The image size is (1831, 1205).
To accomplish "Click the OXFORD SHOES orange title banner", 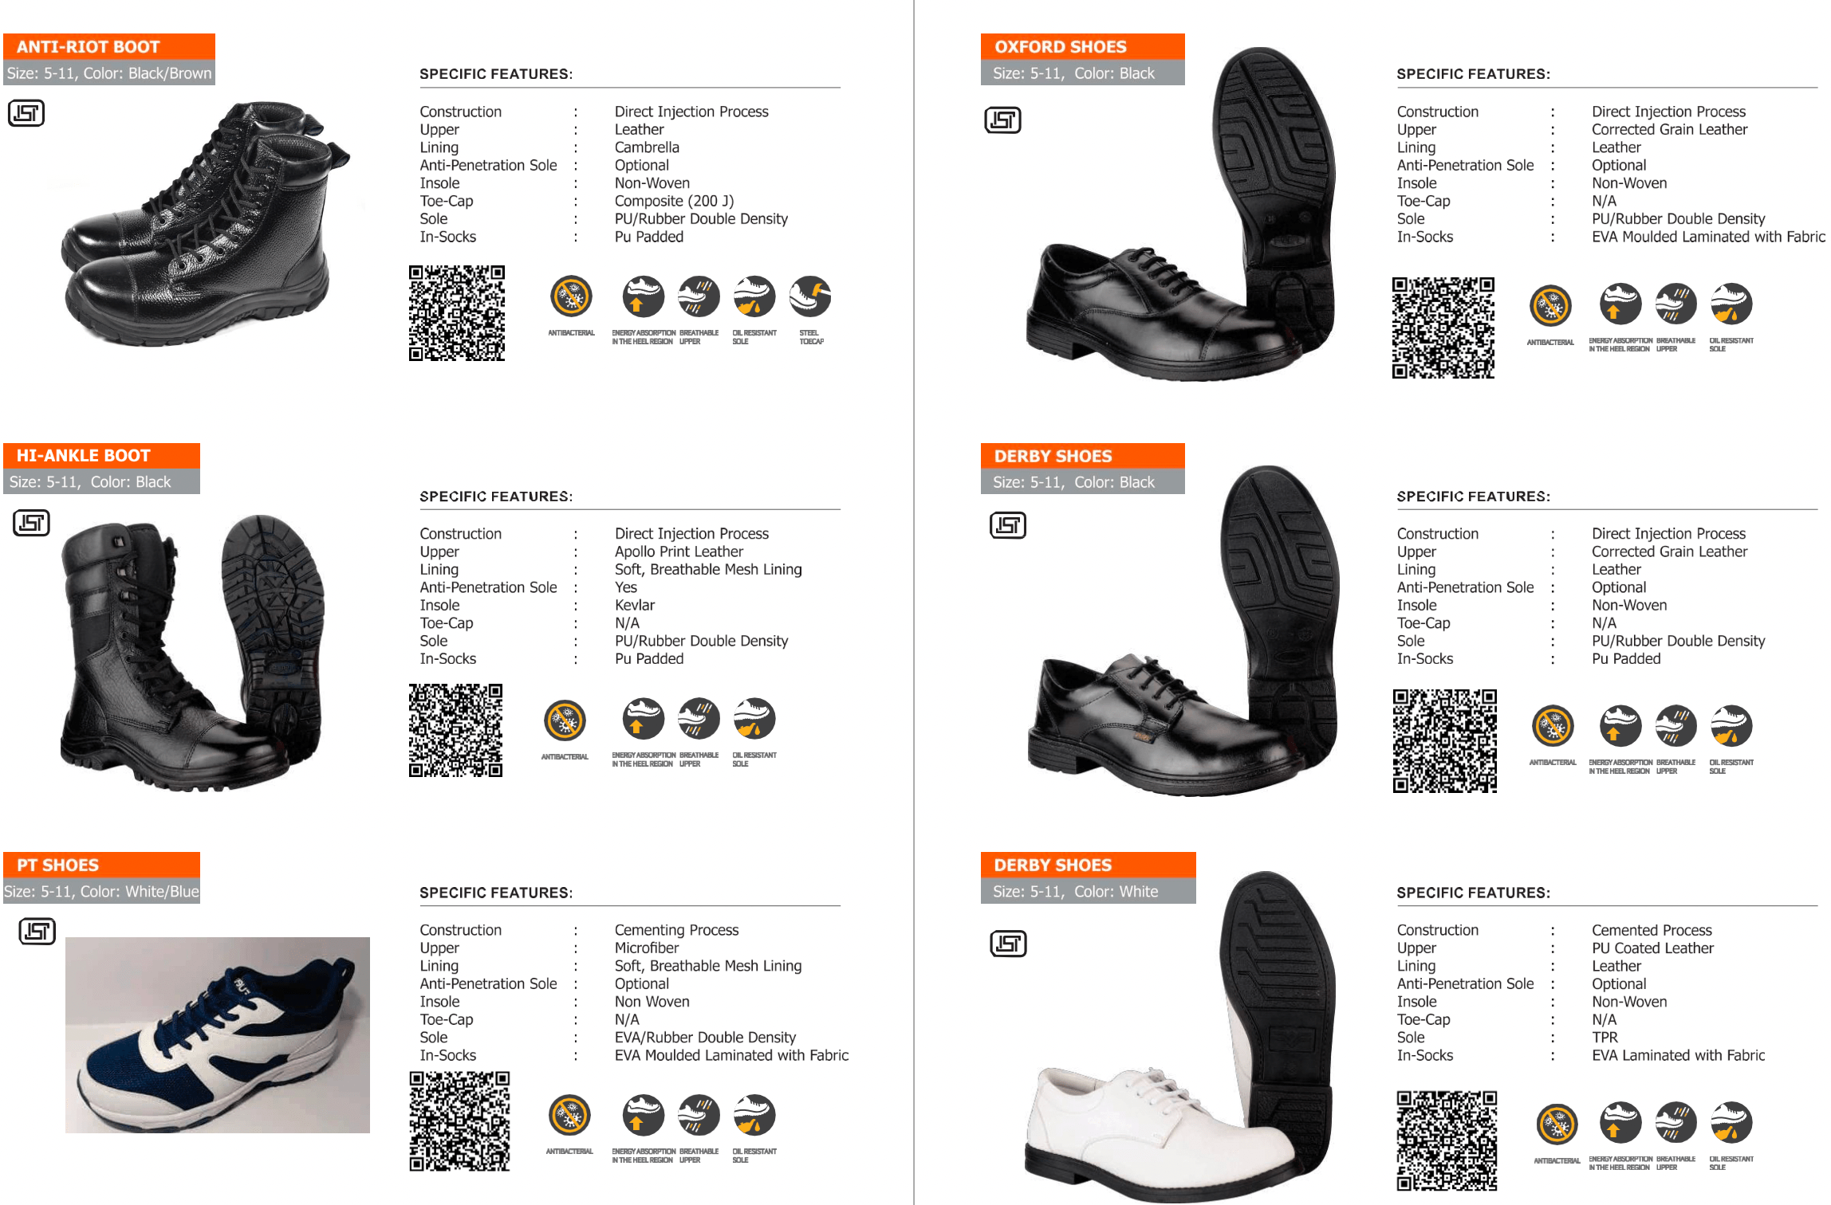I will click(x=1082, y=46).
